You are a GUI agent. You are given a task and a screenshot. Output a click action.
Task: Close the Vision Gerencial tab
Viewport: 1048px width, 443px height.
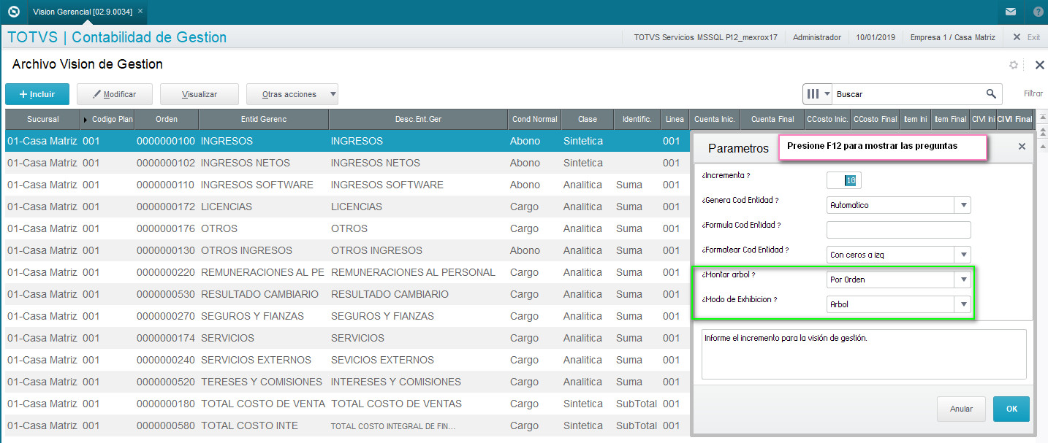pos(140,12)
